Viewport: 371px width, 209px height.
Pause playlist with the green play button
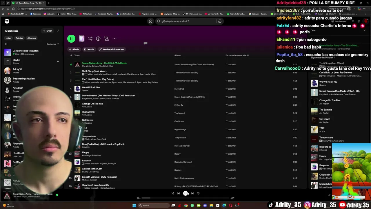(x=71, y=39)
